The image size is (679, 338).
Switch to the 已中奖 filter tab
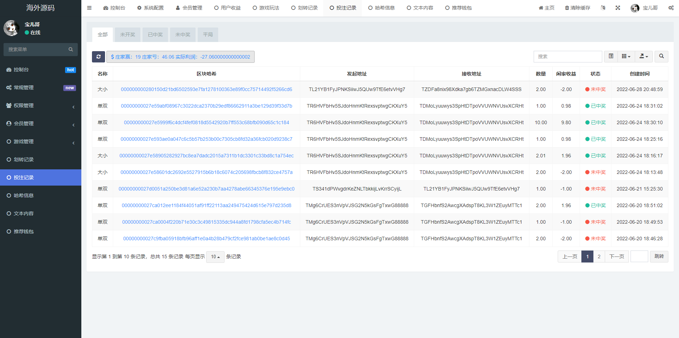tap(155, 35)
